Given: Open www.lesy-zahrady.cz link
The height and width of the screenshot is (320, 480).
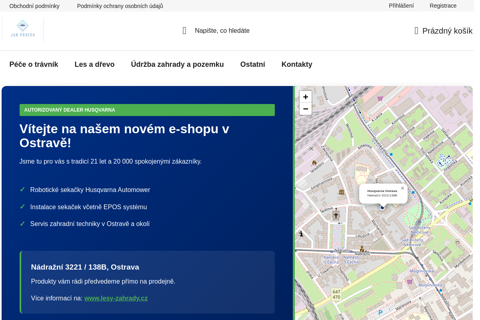Looking at the screenshot, I should click(x=116, y=298).
